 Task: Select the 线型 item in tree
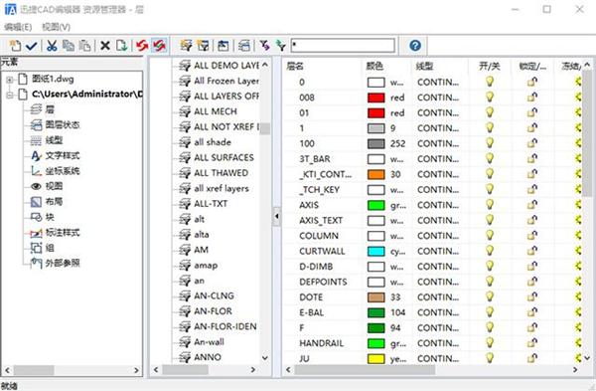pos(54,140)
